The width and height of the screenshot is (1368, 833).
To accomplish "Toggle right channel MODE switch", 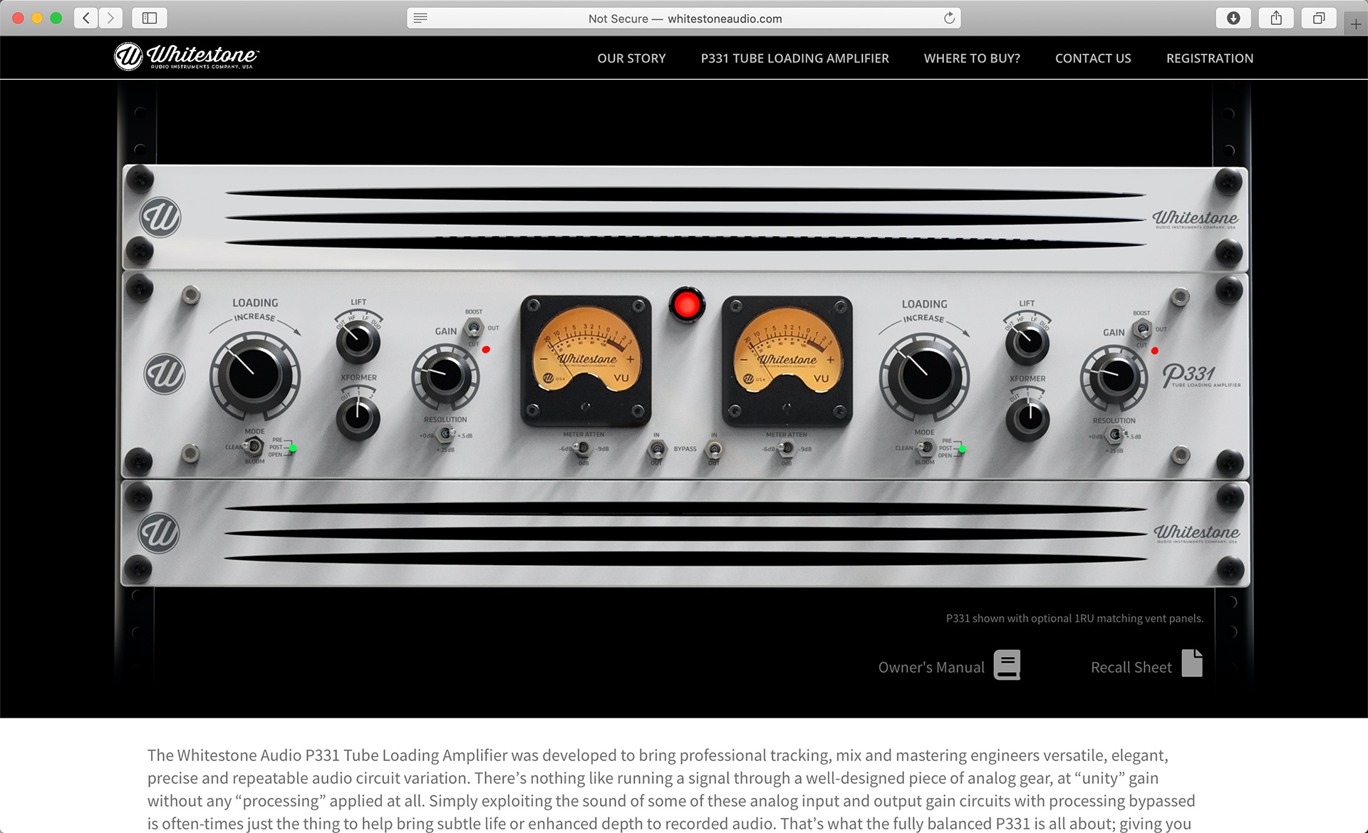I will [x=925, y=447].
